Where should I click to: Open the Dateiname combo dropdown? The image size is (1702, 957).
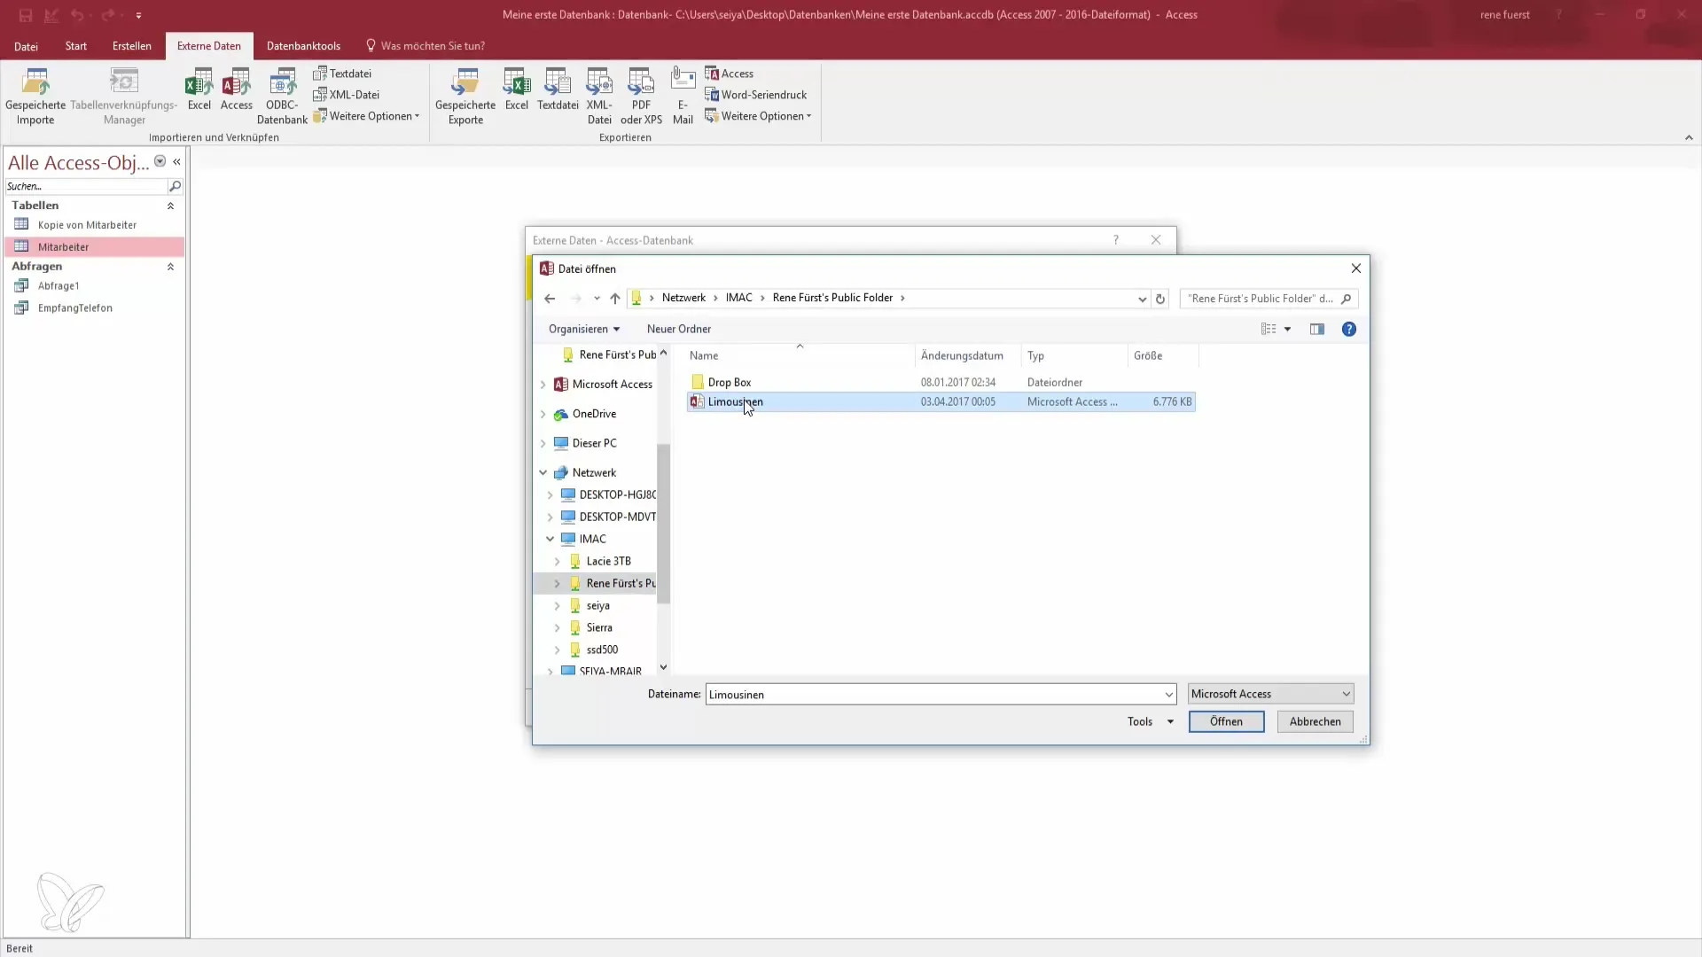1168,694
